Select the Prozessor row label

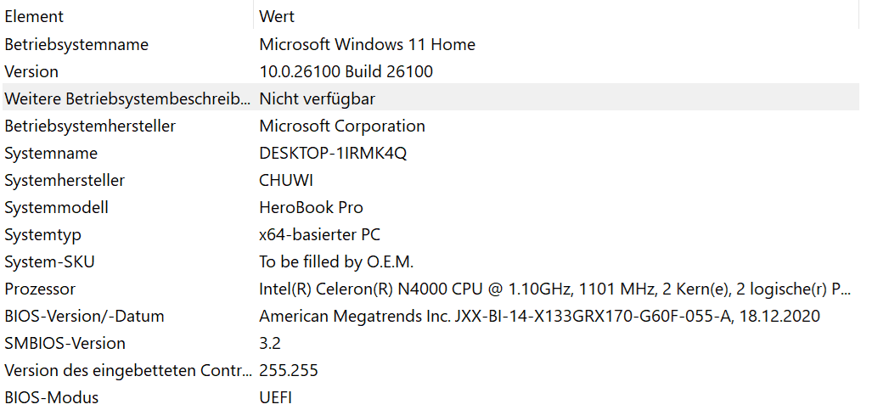point(40,289)
